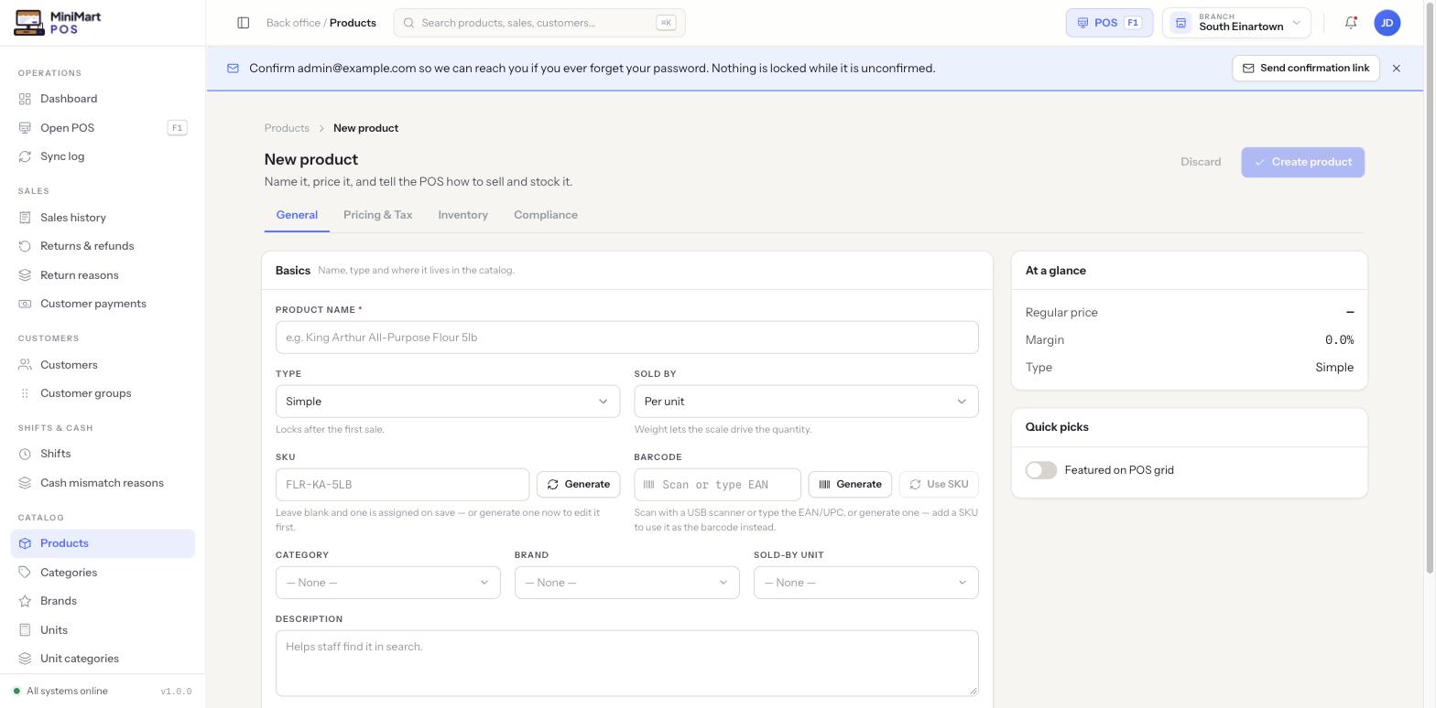
Task: Click into the Description text area
Action: 627,663
